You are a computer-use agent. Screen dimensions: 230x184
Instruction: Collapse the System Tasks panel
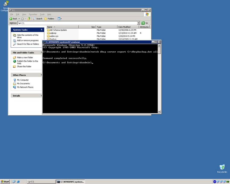tap(42, 30)
